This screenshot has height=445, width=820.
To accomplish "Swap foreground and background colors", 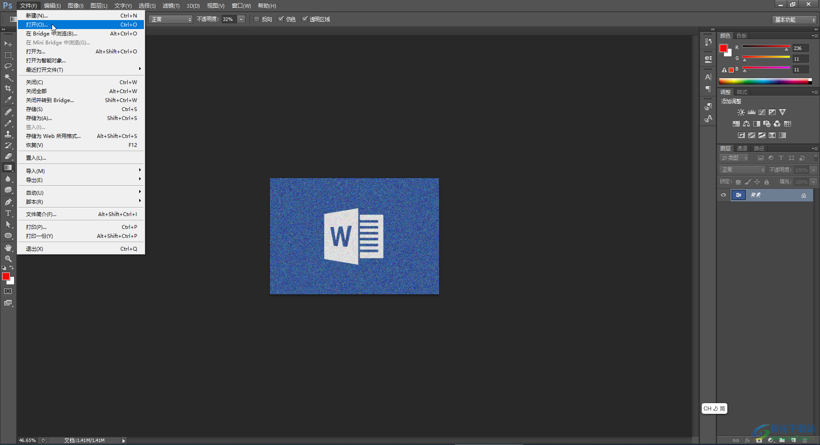I will [x=12, y=268].
